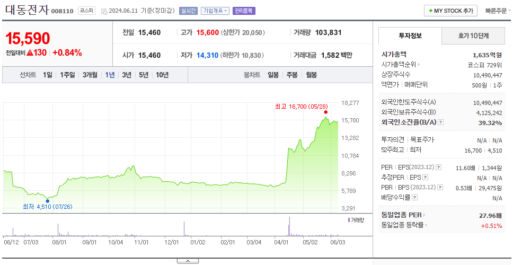Click the 관리종목 badge
The width and height of the screenshot is (513, 265).
(244, 11)
